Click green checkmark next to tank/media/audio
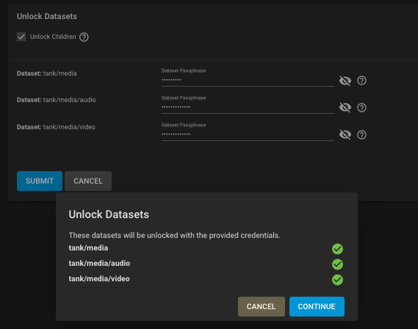The height and width of the screenshot is (329, 418). (337, 264)
